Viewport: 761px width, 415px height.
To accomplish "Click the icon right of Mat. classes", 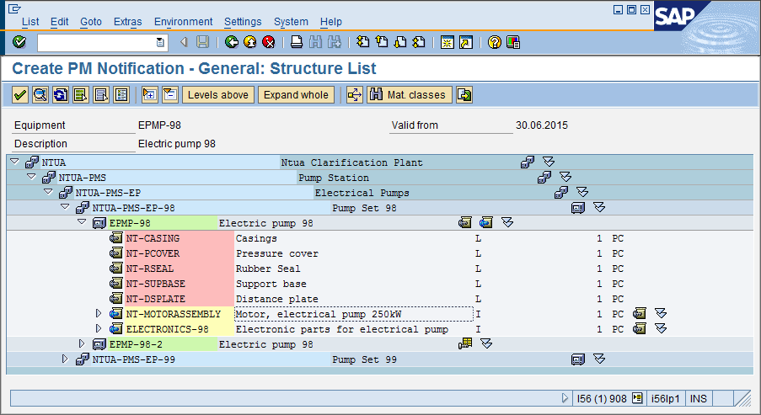I will (464, 94).
